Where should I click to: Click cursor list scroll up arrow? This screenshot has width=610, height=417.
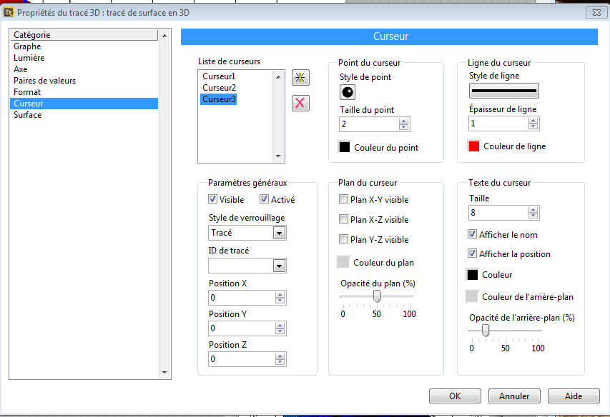tap(278, 77)
